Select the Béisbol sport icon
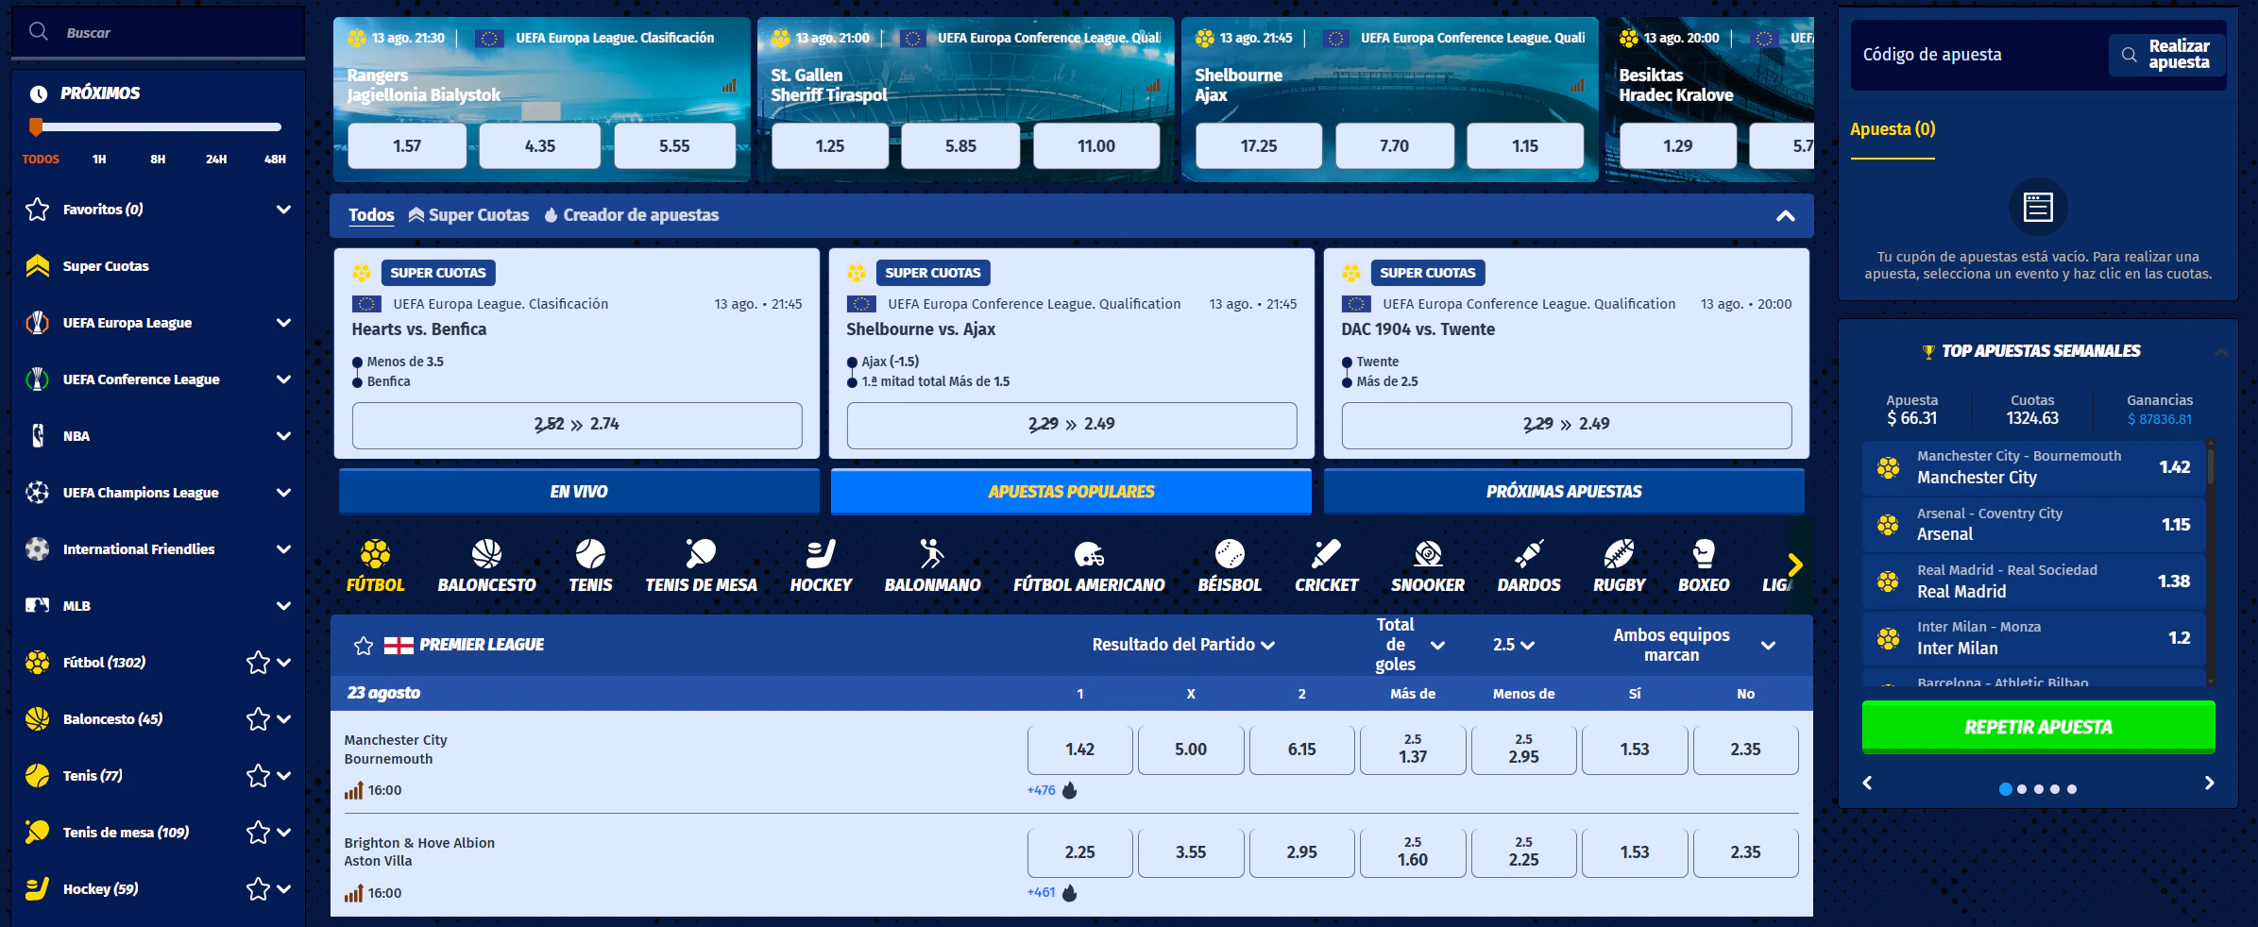 1230,553
